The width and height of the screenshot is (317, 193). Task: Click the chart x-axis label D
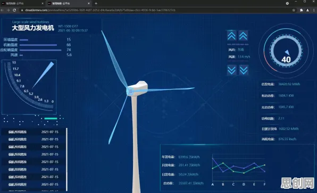coord(244,184)
